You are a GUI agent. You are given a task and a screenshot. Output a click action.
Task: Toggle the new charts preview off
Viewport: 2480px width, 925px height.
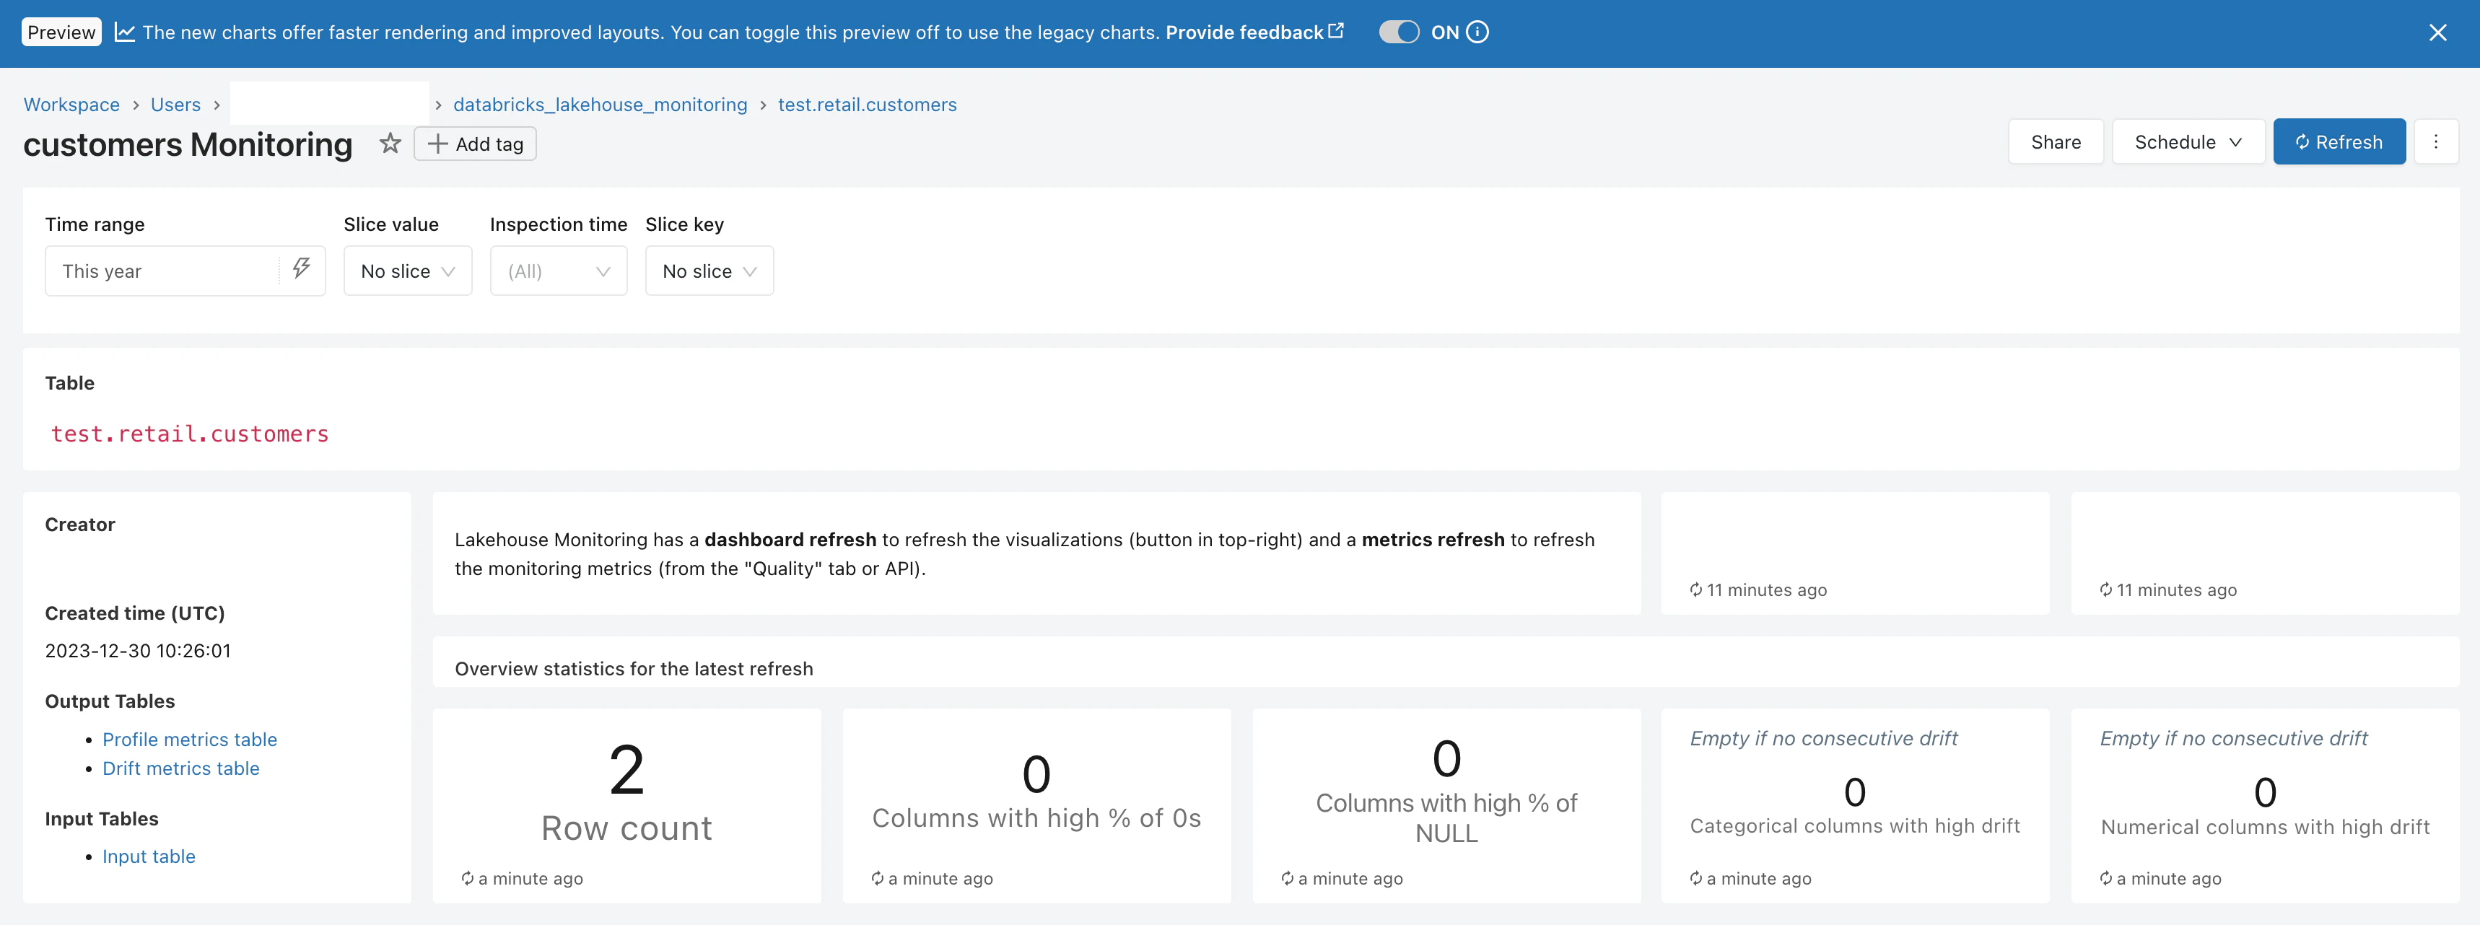[1398, 32]
